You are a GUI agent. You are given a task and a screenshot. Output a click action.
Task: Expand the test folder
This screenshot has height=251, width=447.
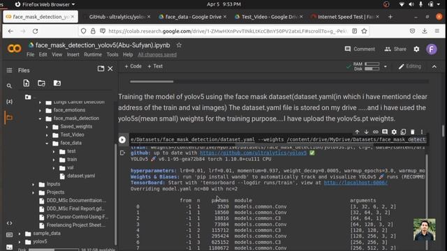pyautogui.click(x=54, y=151)
